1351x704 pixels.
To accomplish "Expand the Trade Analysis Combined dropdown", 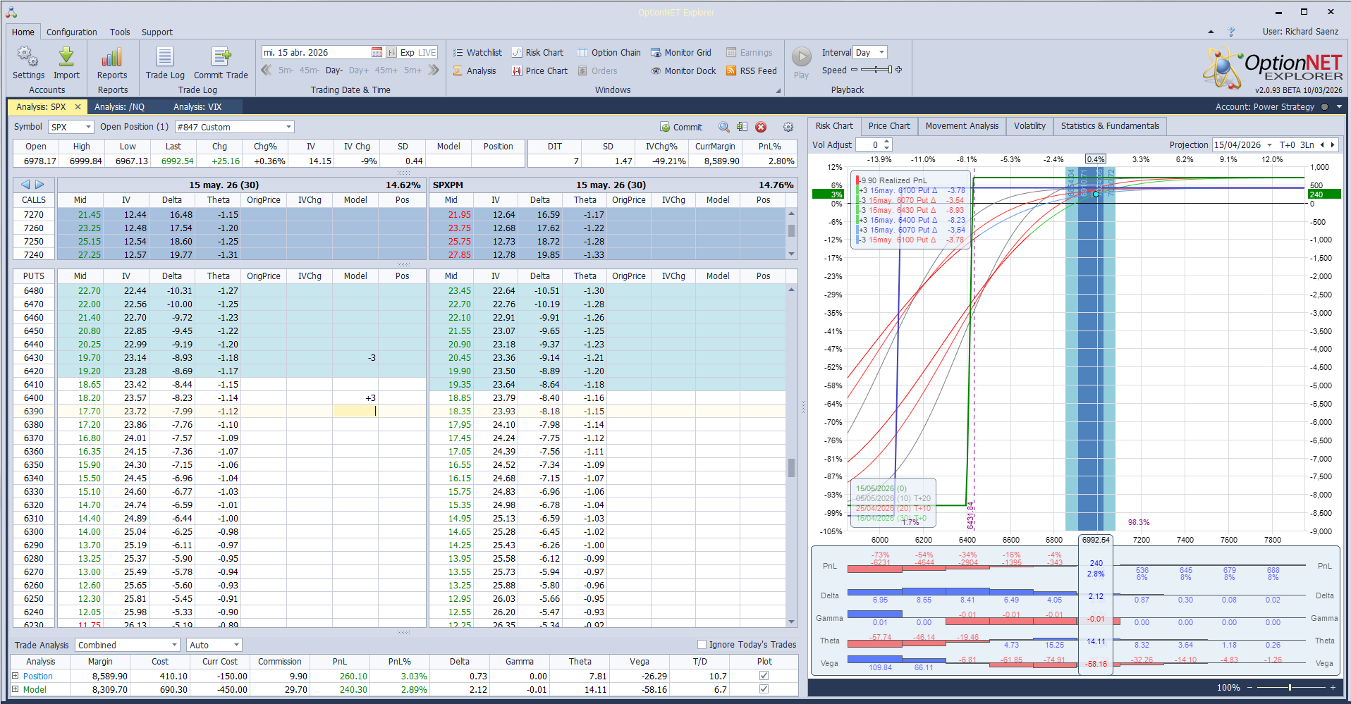I will pos(174,645).
